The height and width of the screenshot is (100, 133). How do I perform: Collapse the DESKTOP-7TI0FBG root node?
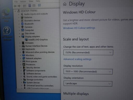click(x=15, y=11)
